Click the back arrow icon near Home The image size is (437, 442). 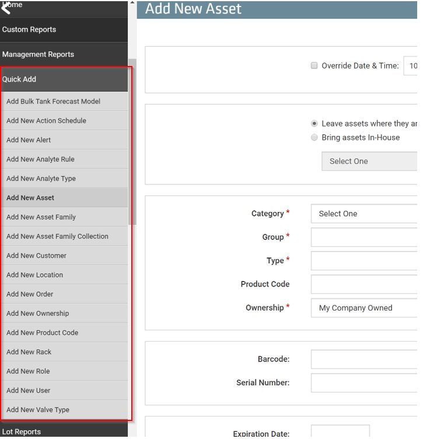click(6, 8)
